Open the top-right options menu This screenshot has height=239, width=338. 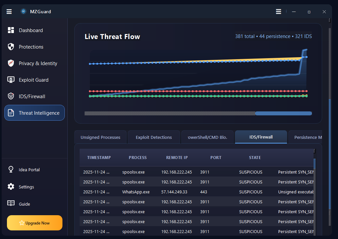click(279, 11)
